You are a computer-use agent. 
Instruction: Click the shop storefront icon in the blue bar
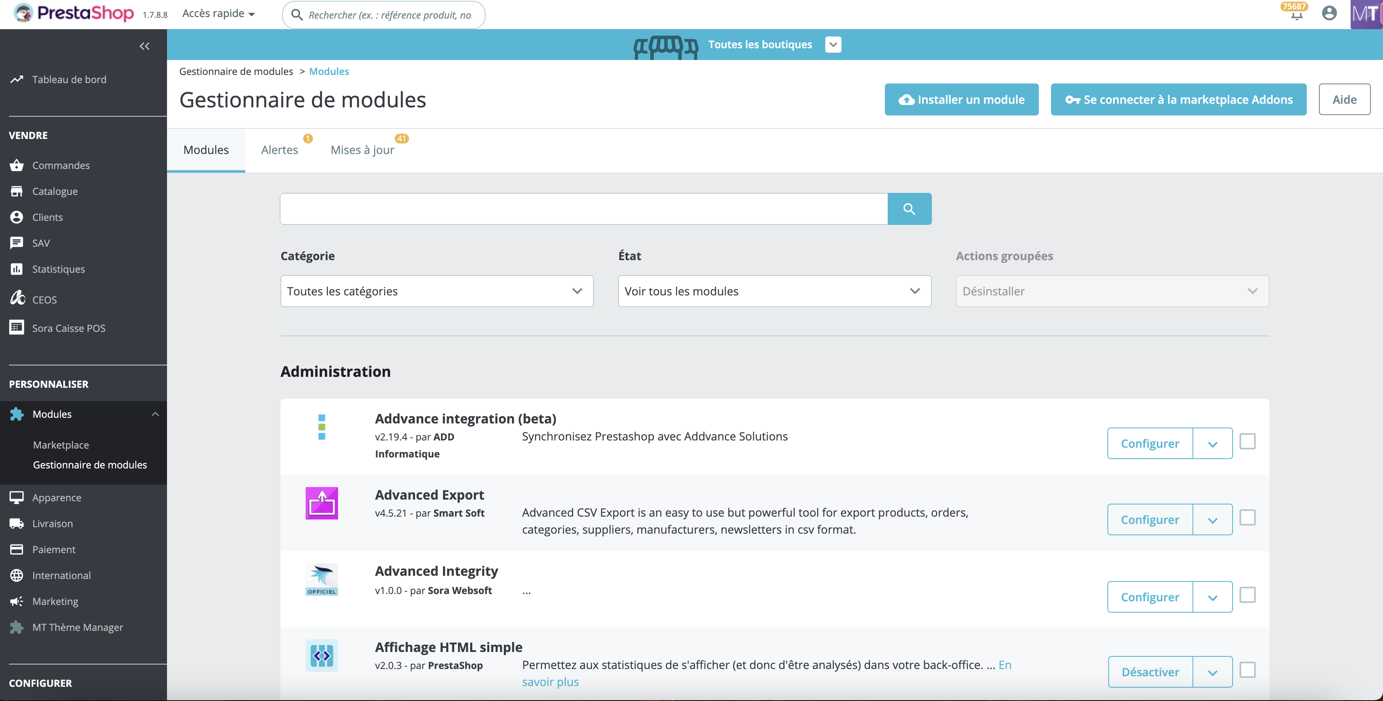666,48
